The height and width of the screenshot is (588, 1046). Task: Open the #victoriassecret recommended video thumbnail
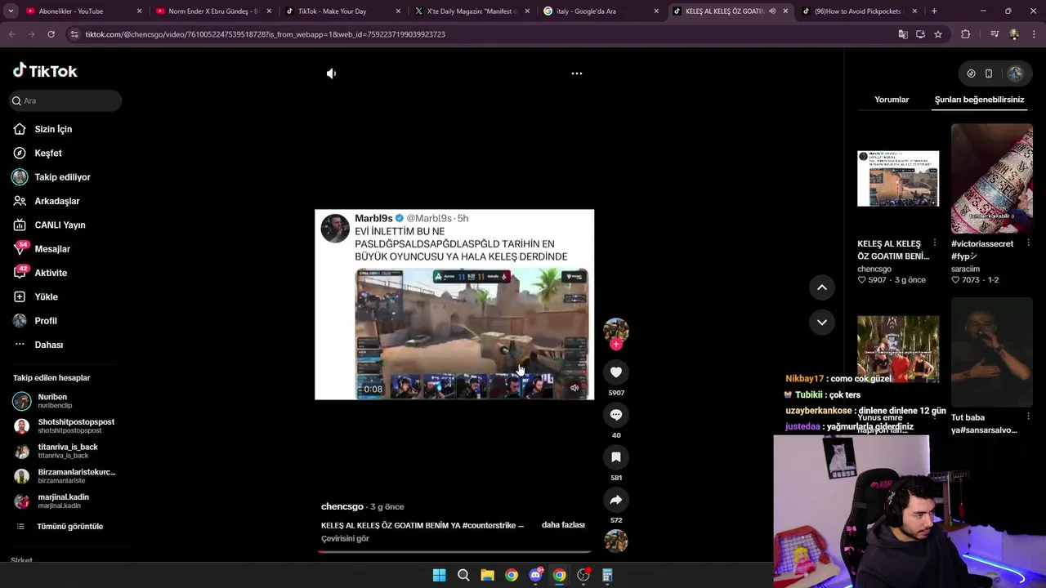(x=992, y=178)
